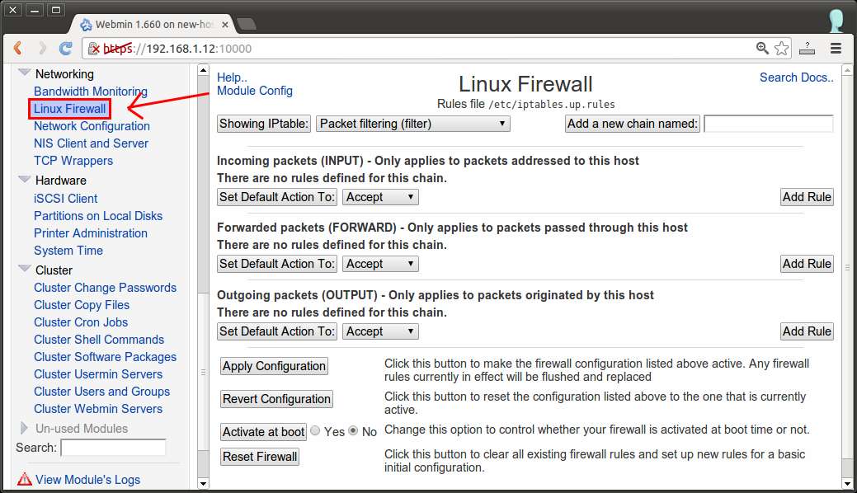Collapse the Cluster category
This screenshot has width=857, height=493.
[x=24, y=268]
